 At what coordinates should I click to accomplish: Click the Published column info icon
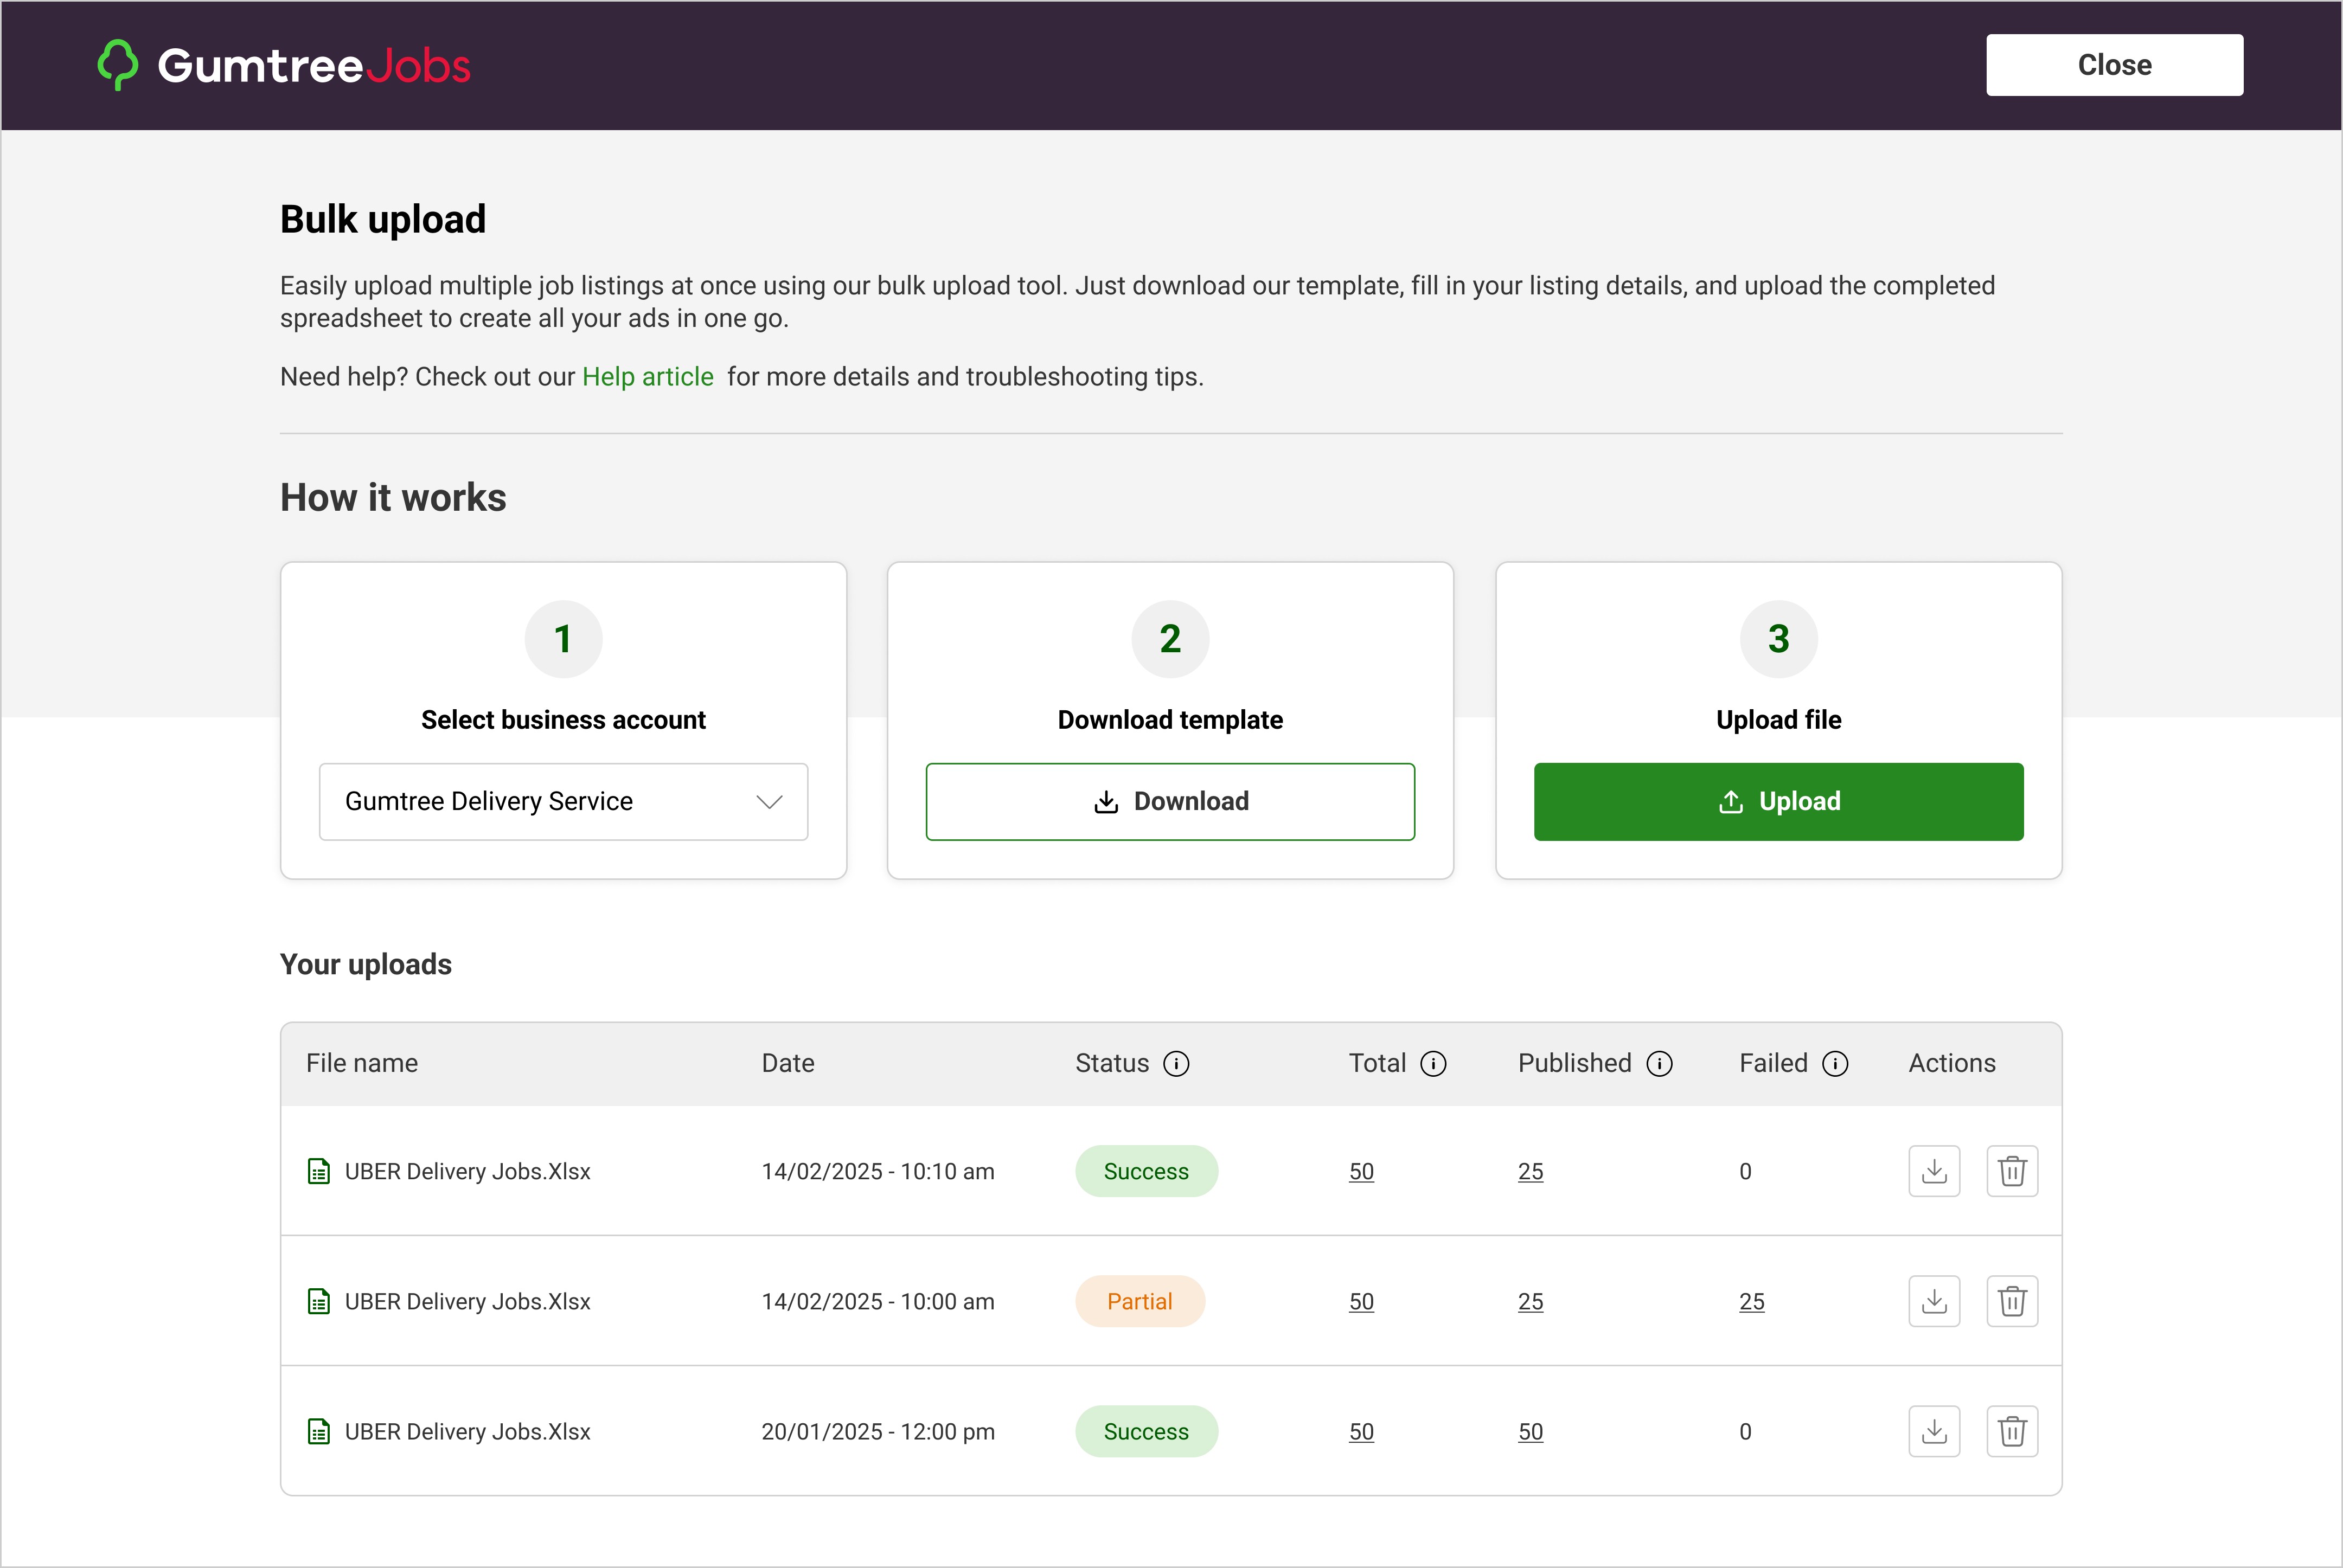(x=1660, y=1064)
